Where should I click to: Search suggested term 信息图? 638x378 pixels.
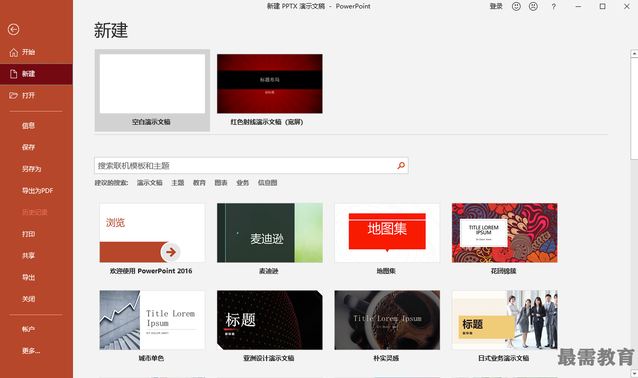[268, 183]
